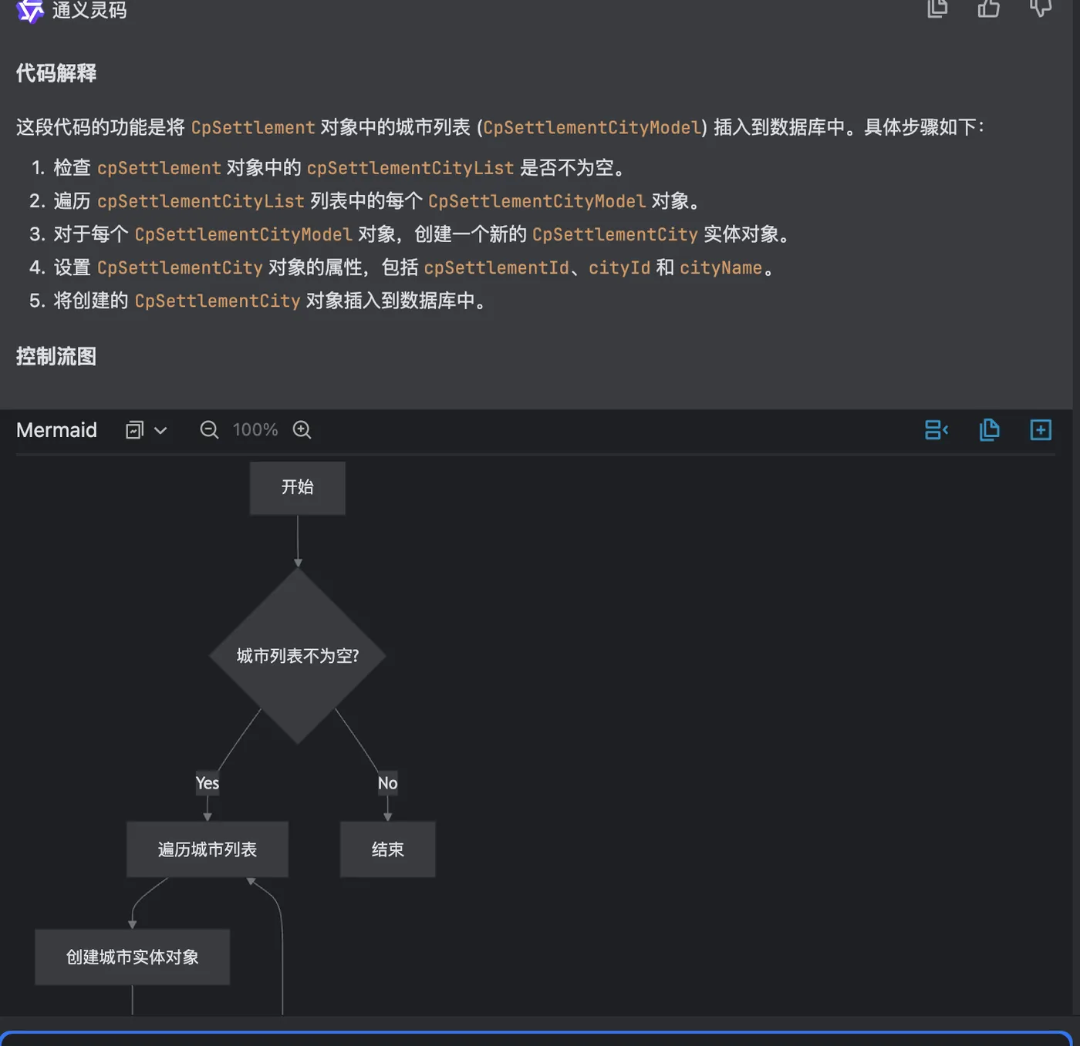This screenshot has width=1080, height=1046.
Task: Click the vertical scrollbar on the right edge
Action: click(1075, 509)
